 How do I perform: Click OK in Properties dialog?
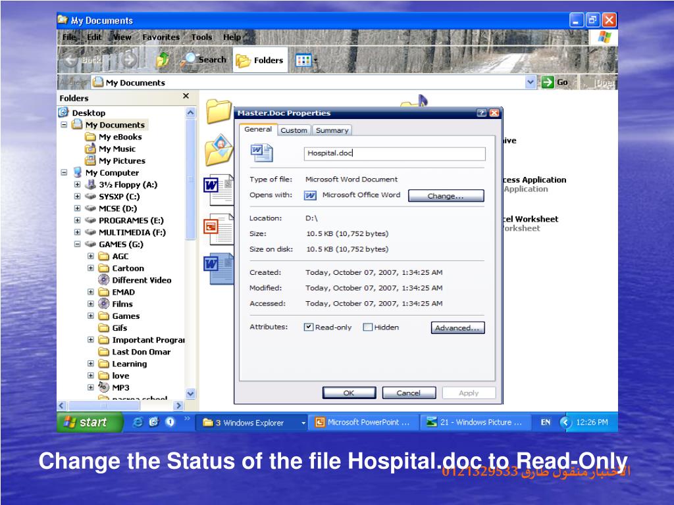349,393
